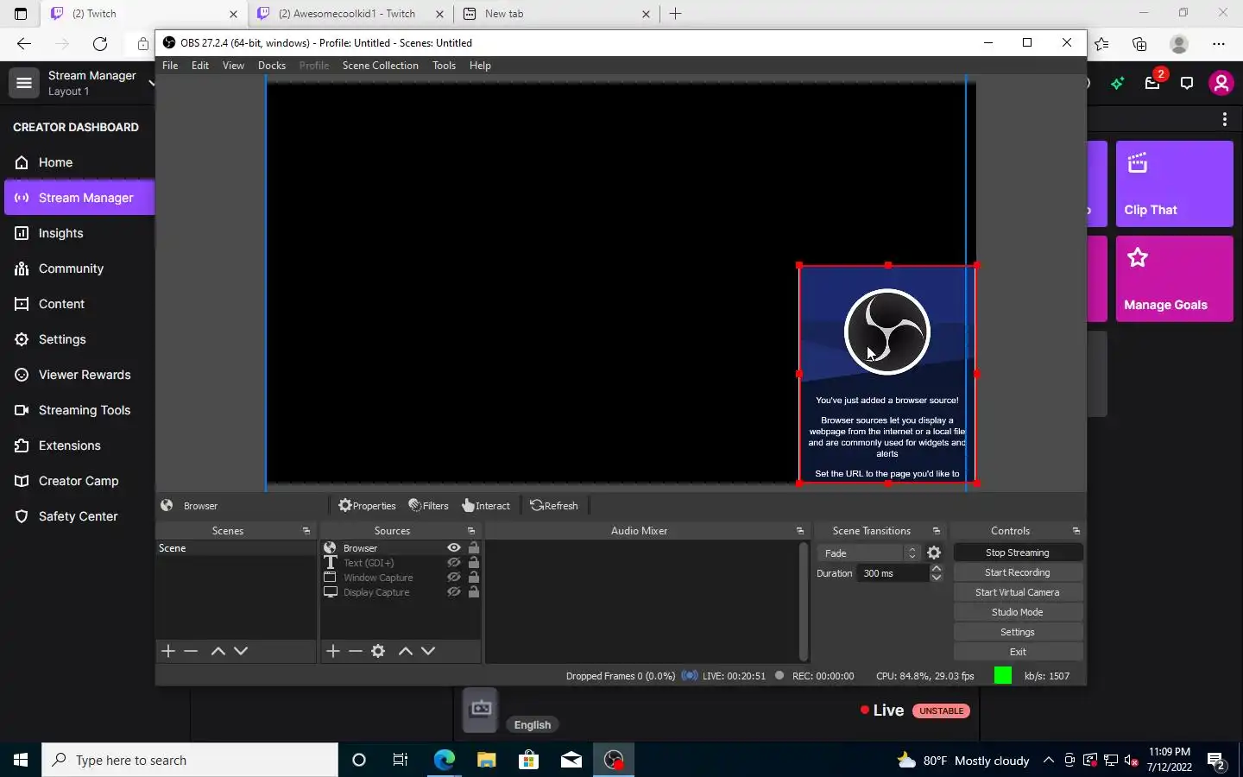Open Filters for the Browser source

429,506
